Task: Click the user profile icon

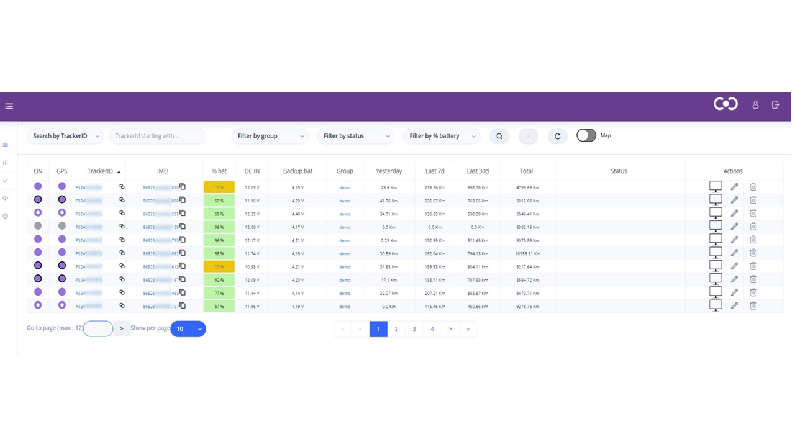Action: tap(755, 105)
